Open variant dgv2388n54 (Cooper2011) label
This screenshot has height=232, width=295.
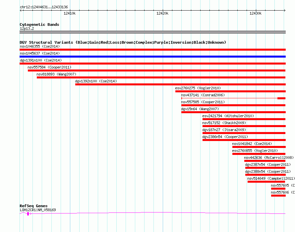(268, 171)
